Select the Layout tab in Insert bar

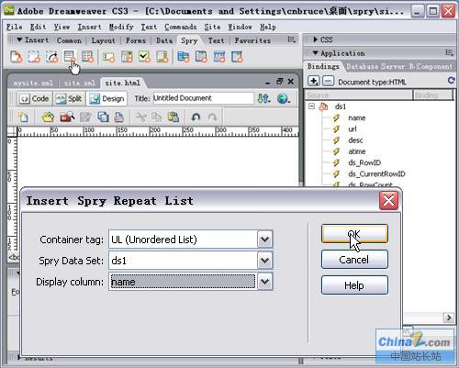pyautogui.click(x=104, y=40)
